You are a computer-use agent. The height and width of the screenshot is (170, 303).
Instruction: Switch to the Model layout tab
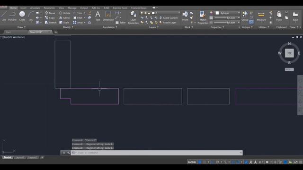click(8, 157)
